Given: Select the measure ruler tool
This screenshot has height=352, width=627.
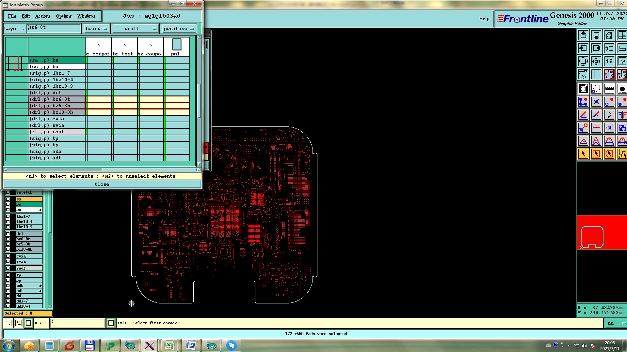Looking at the screenshot, I should pyautogui.click(x=609, y=89).
